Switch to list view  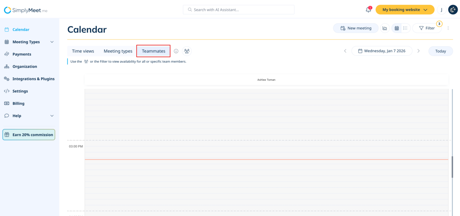click(405, 28)
